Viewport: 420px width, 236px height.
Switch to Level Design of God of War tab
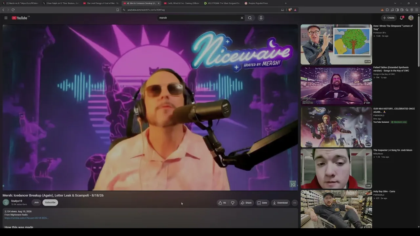pyautogui.click(x=101, y=3)
